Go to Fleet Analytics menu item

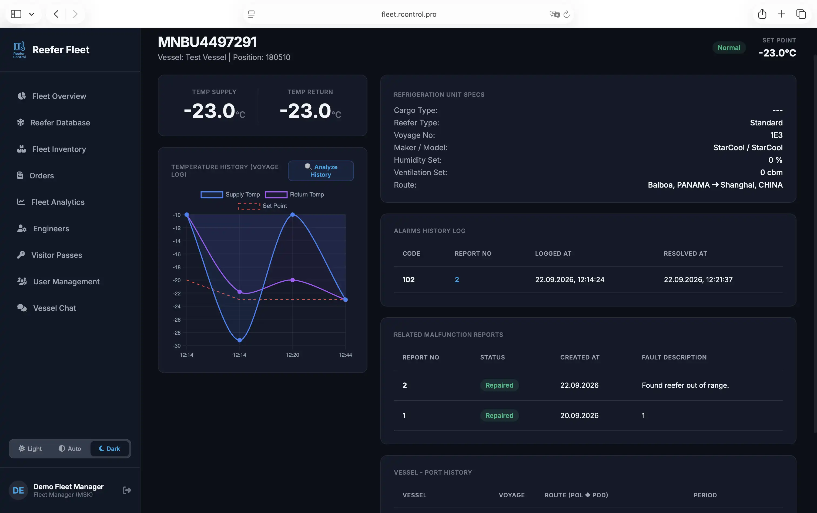[70, 202]
